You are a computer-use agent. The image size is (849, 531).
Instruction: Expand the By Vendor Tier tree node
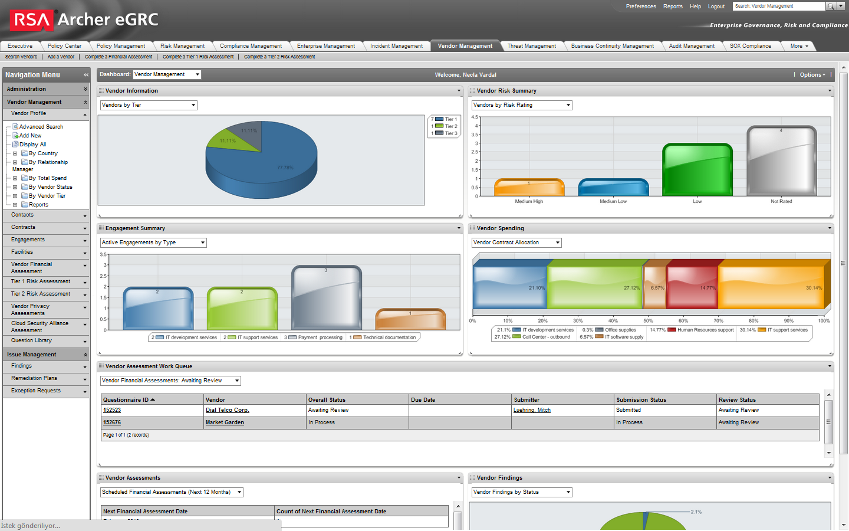[15, 196]
